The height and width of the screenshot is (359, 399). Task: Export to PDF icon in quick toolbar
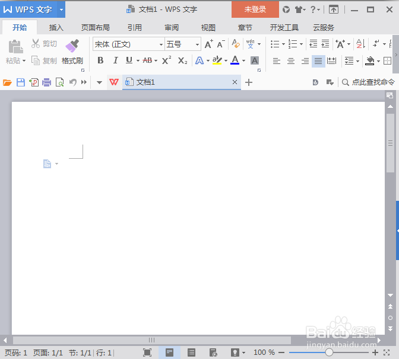point(34,82)
